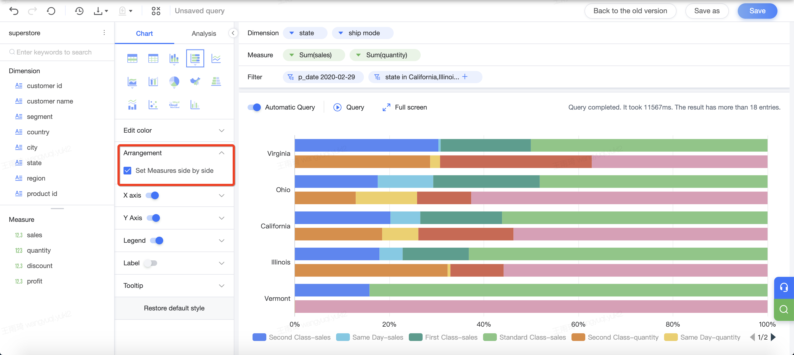Collapse the Arrangement section

(x=222, y=153)
